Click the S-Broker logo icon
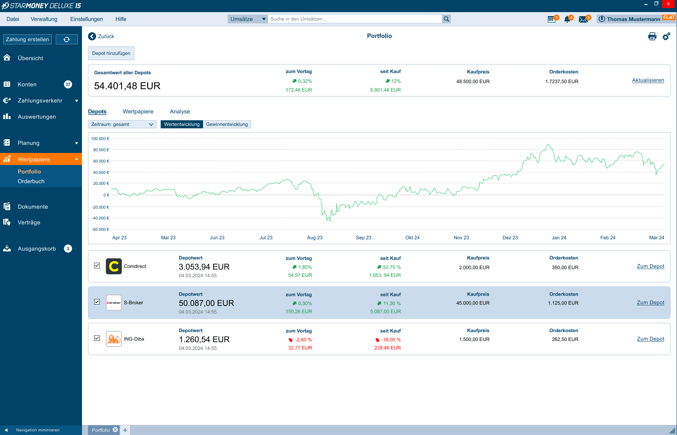The width and height of the screenshot is (677, 435). (114, 303)
